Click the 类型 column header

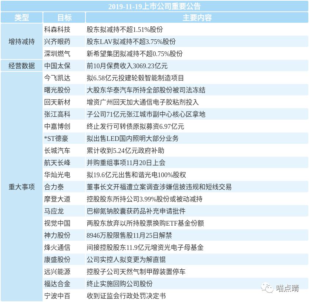click(22, 18)
